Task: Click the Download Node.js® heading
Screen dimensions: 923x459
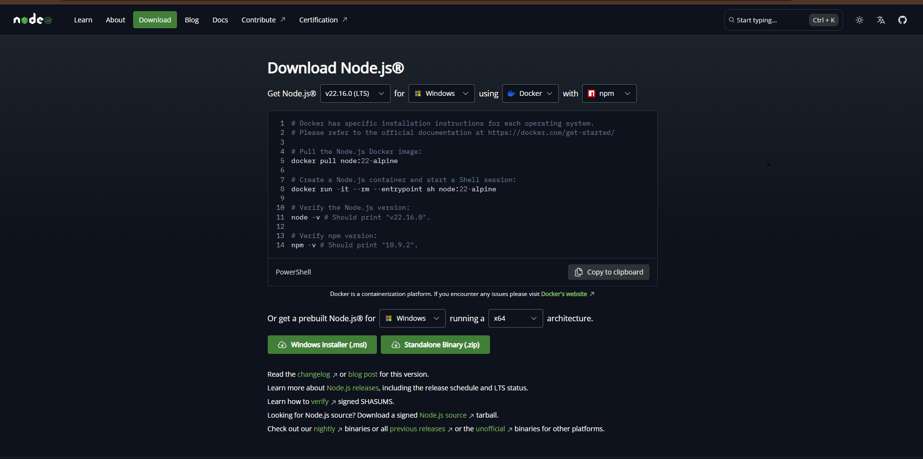Action: pos(336,68)
